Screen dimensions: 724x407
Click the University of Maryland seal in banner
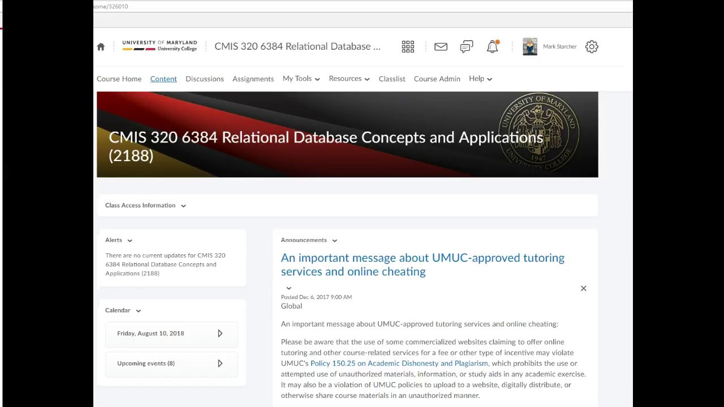(538, 132)
